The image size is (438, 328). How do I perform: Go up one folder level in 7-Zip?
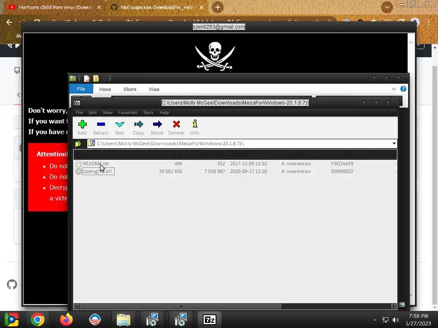pos(78,143)
